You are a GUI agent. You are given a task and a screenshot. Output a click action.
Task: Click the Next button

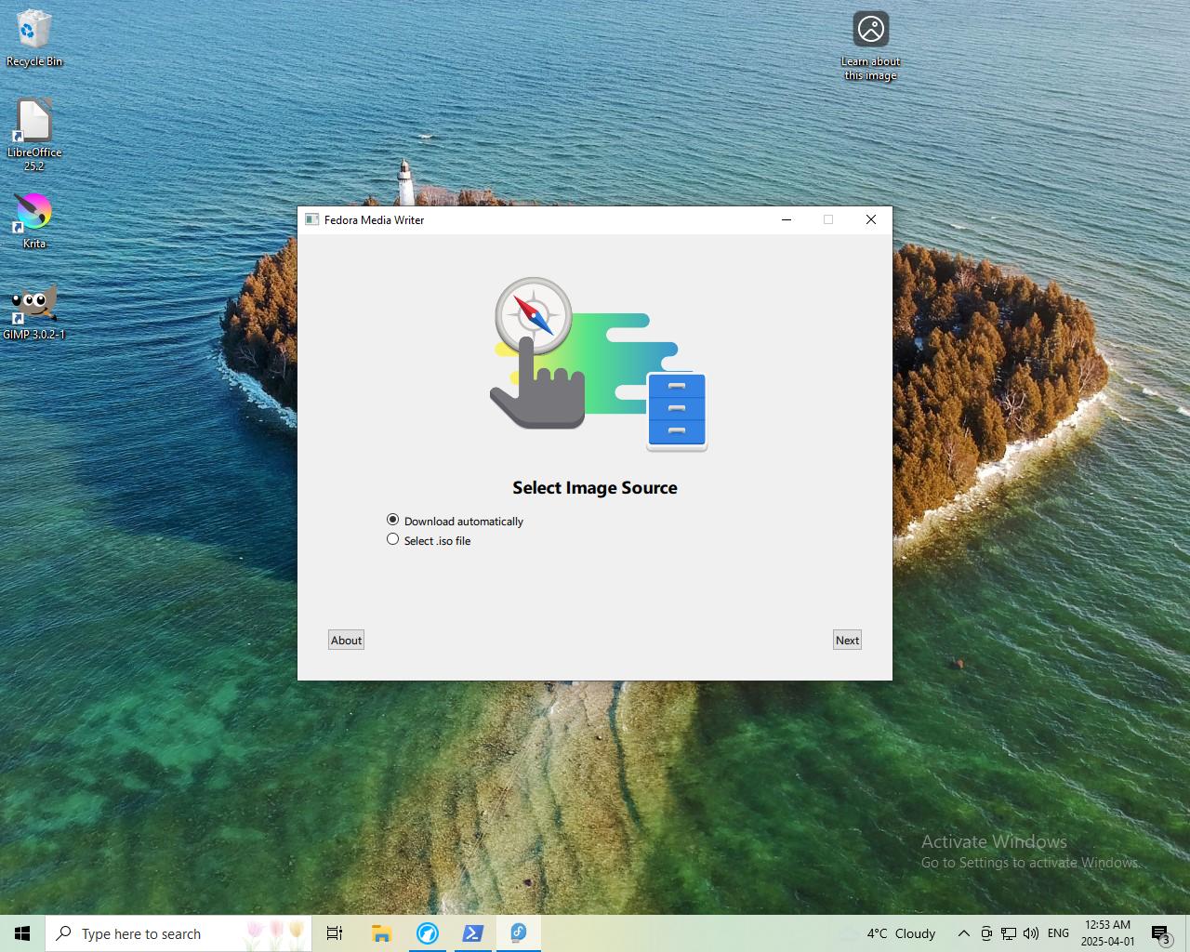847,640
